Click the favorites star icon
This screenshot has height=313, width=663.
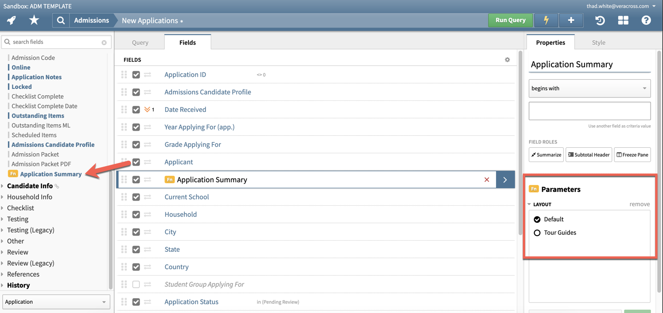click(34, 20)
